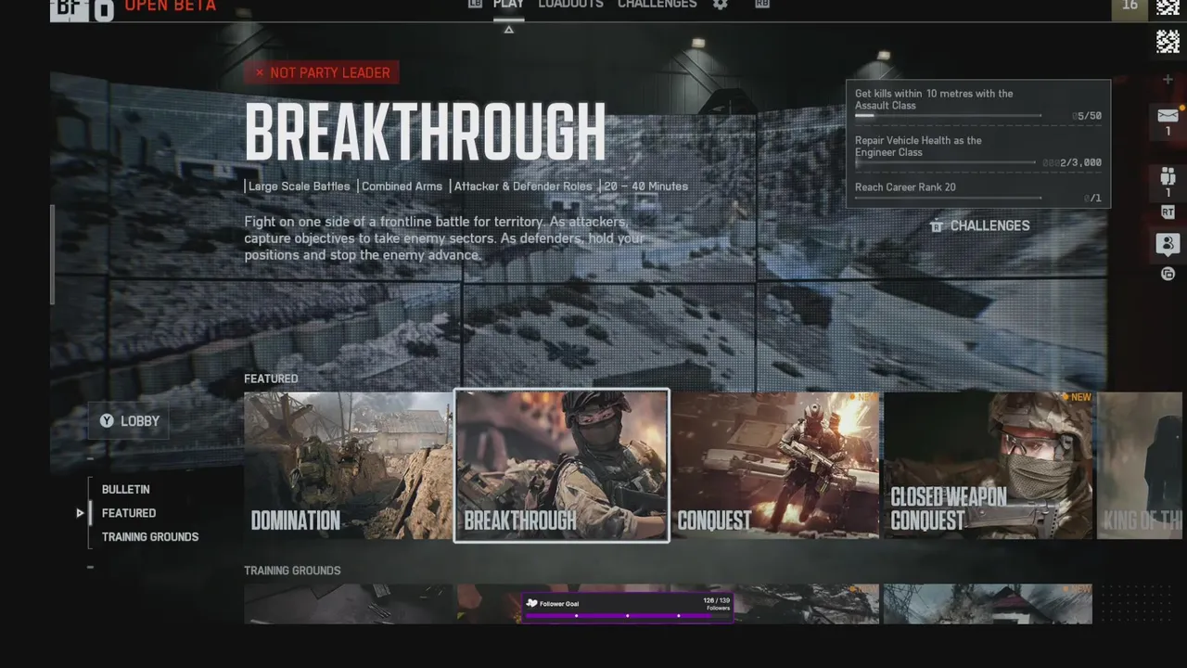1187x668 pixels.
Task: Click the arrow marker beside FEATURED
Action: pos(81,513)
